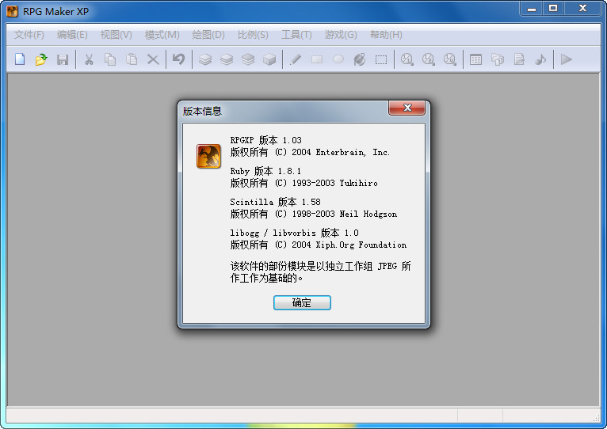
Task: Select the Rectangle drawing tool
Action: click(x=317, y=59)
